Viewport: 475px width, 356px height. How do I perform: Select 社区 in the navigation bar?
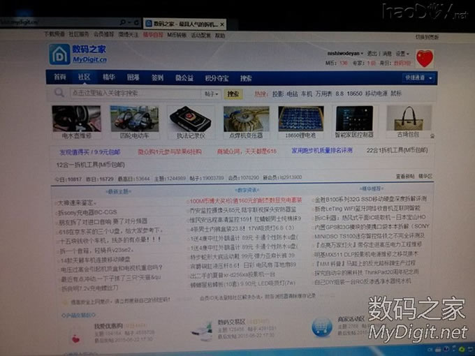85,77
